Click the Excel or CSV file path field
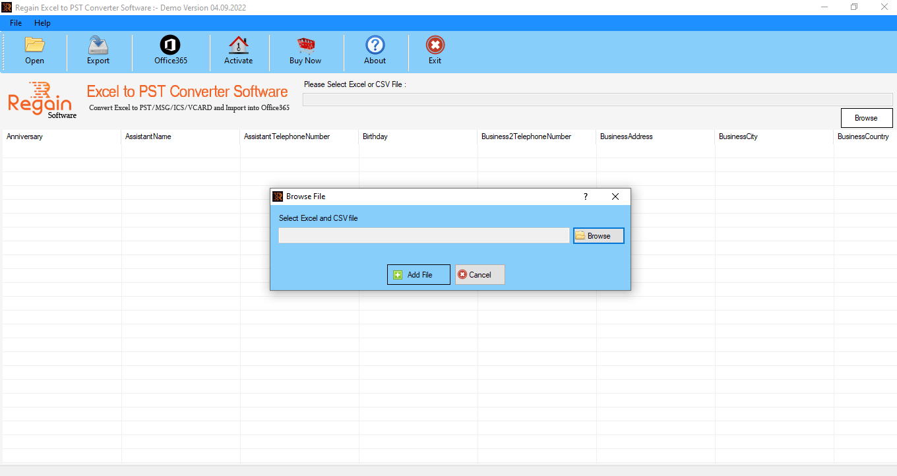Image resolution: width=897 pixels, height=476 pixels. (x=597, y=98)
